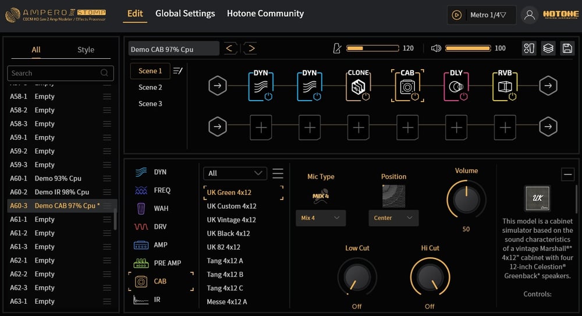This screenshot has height=316, width=582.
Task: Go to previous patch arrow
Action: (x=230, y=48)
